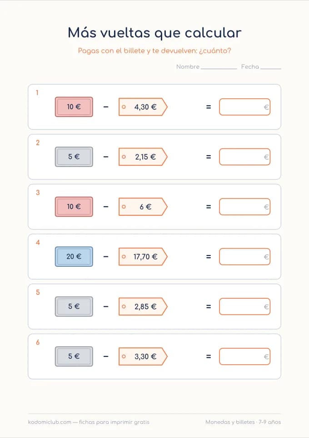309x438 pixels.
Task: Click the gray 5 € banknote in exercise 6
Action: pos(74,357)
